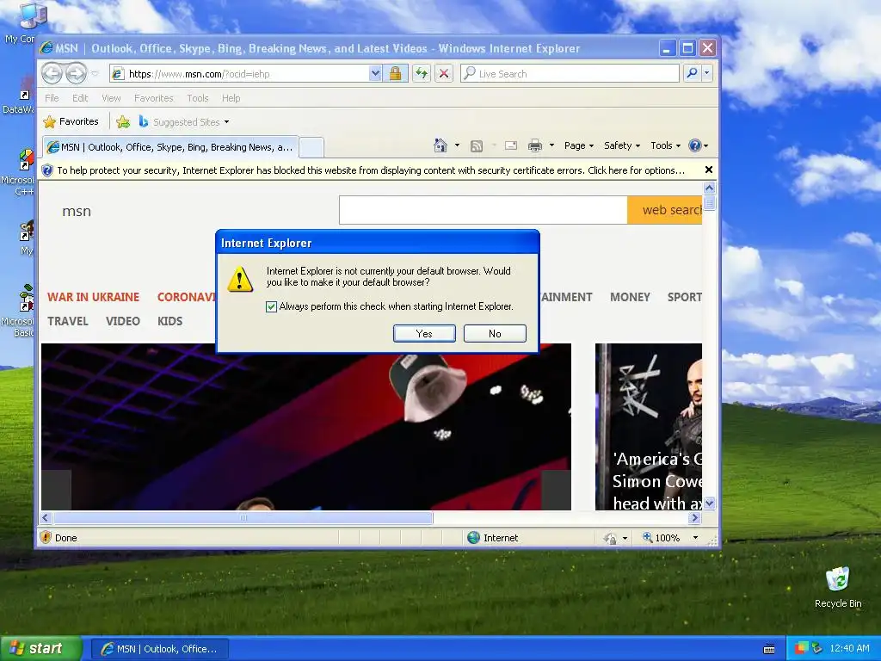Click the blue Help question mark icon
881x661 pixels.
click(x=695, y=145)
